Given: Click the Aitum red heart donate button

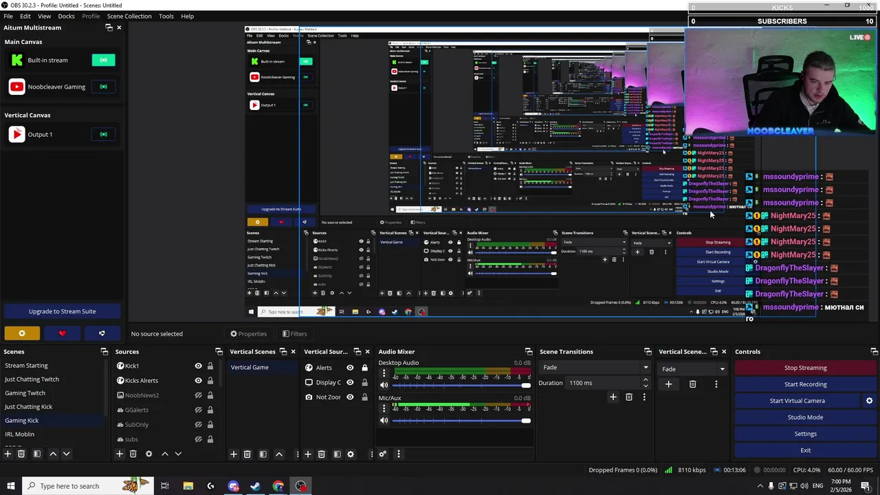Looking at the screenshot, I should tap(62, 333).
